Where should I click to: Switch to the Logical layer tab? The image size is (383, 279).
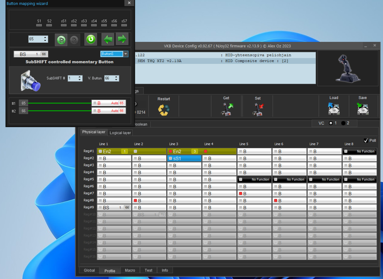pyautogui.click(x=120, y=133)
